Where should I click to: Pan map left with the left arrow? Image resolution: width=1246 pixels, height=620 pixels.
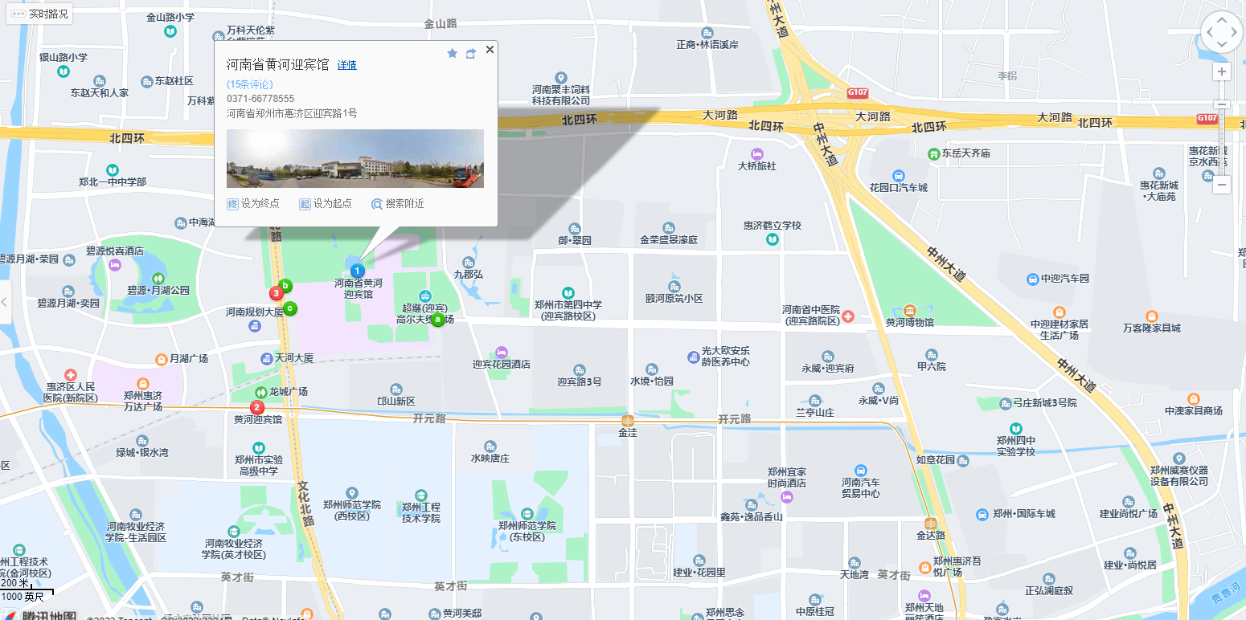pyautogui.click(x=1209, y=33)
